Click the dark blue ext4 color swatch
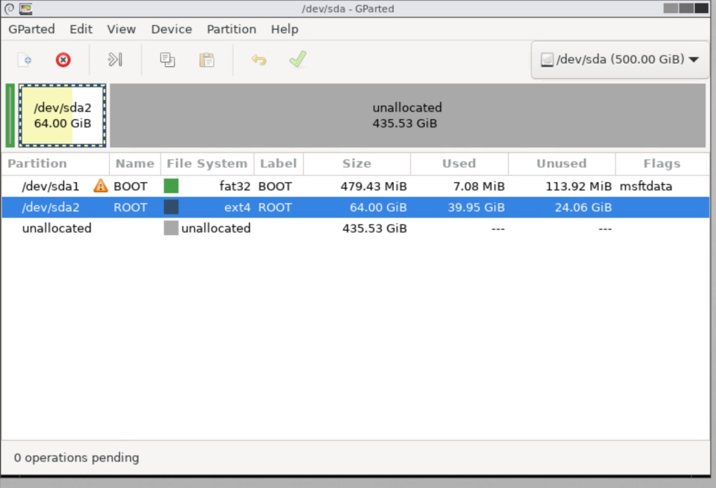Image resolution: width=716 pixels, height=488 pixels. point(171,207)
